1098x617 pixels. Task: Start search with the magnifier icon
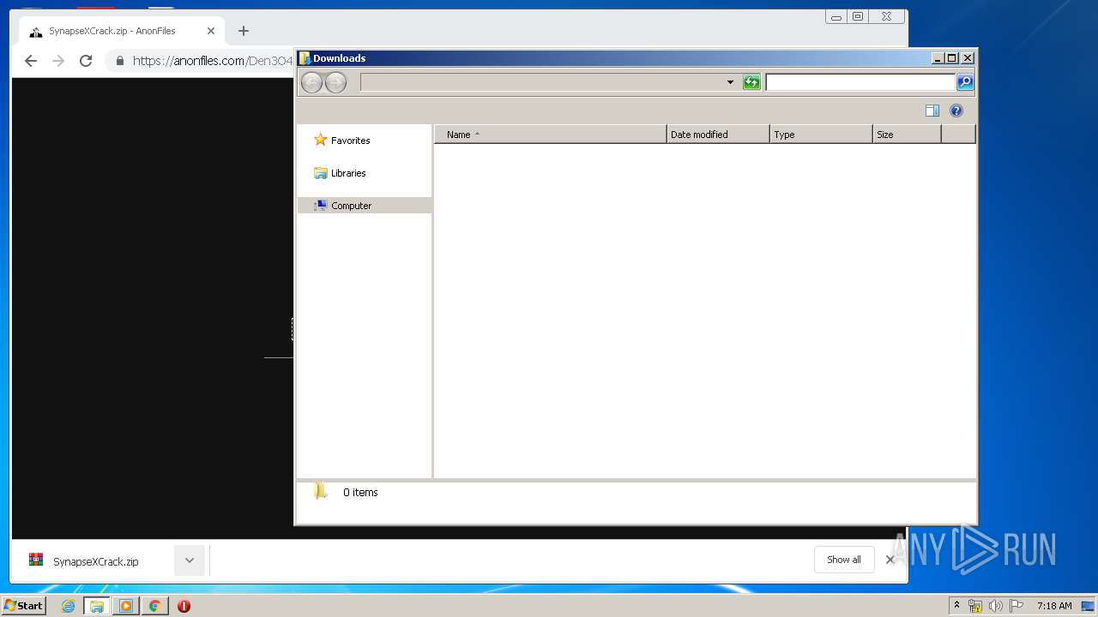pyautogui.click(x=965, y=82)
